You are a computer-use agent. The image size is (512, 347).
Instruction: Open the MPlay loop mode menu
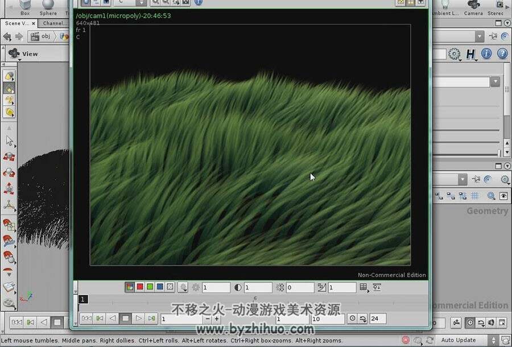[x=363, y=319]
